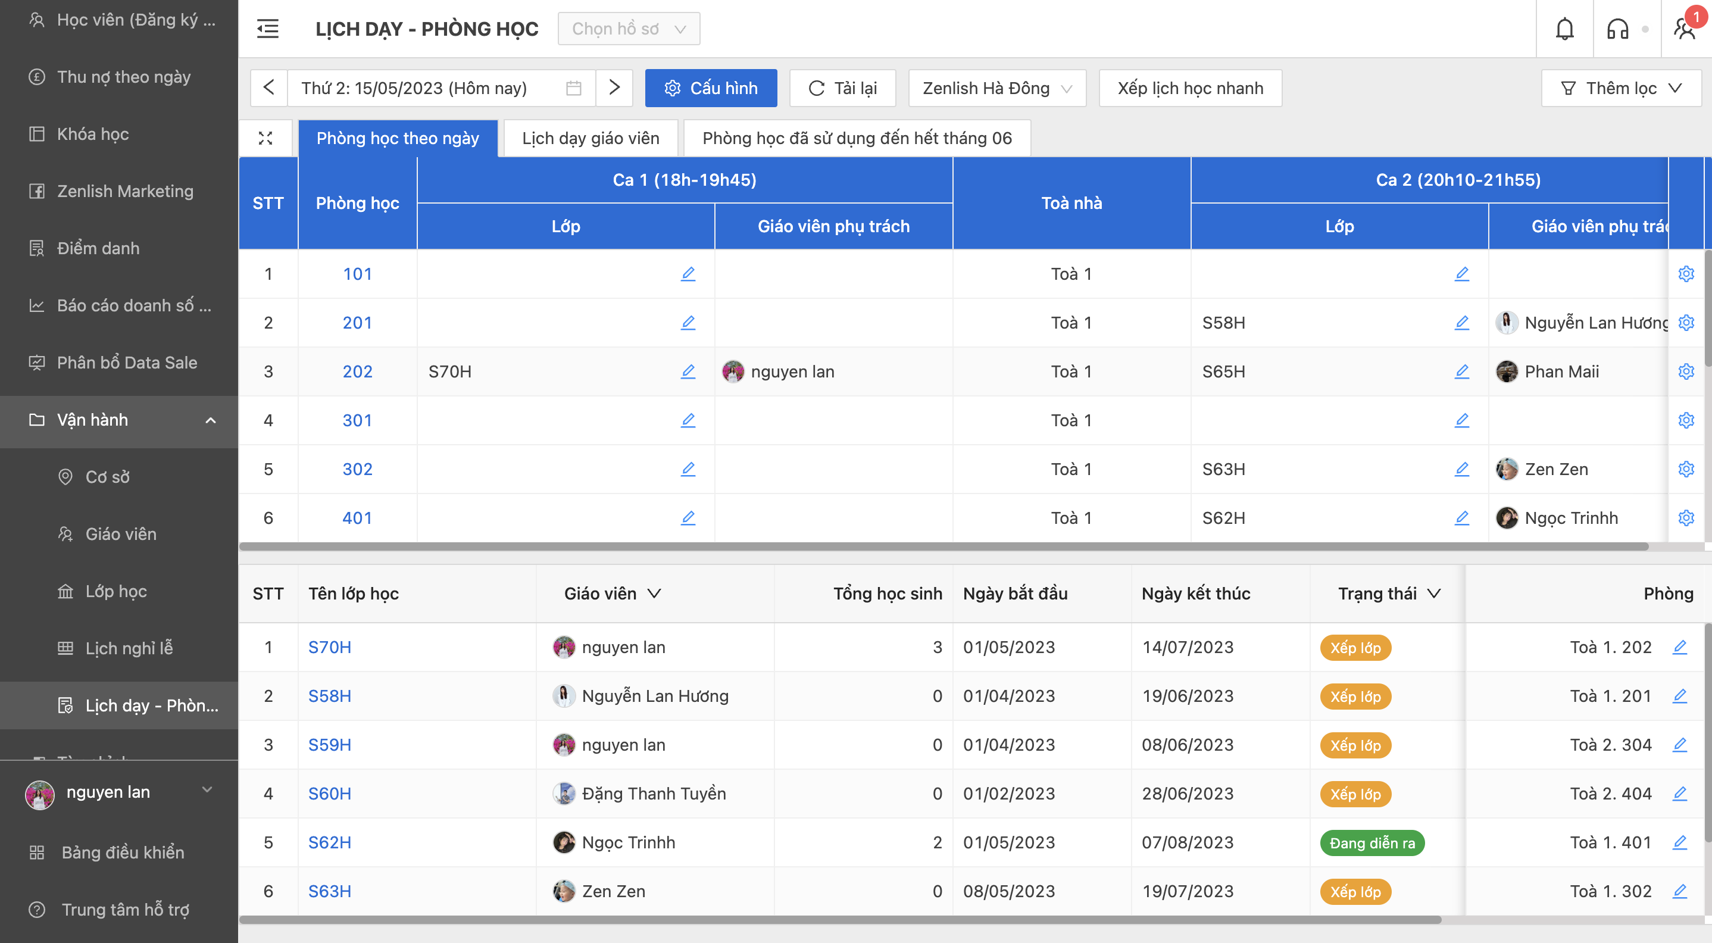The image size is (1712, 943).
Task: Open Phòng học đã sử dụng tab
Action: click(x=857, y=138)
